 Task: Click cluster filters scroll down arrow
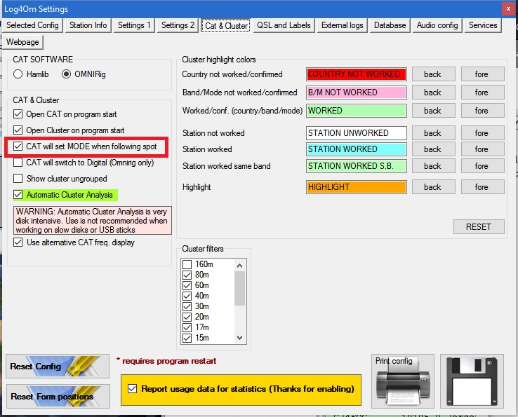point(240,338)
